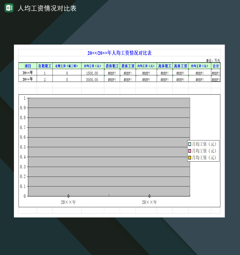Select the 退休工资 header cell

[x=128, y=66]
